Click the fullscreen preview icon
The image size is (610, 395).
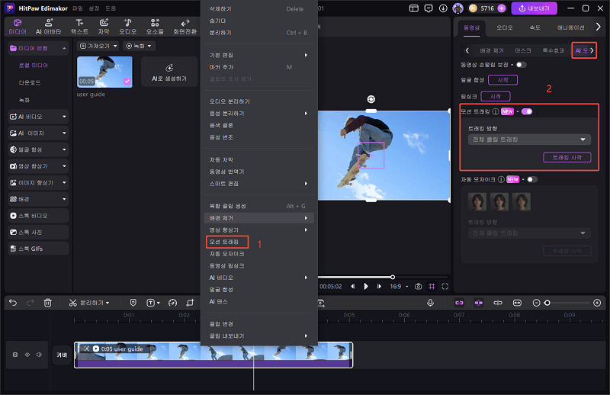pos(445,287)
